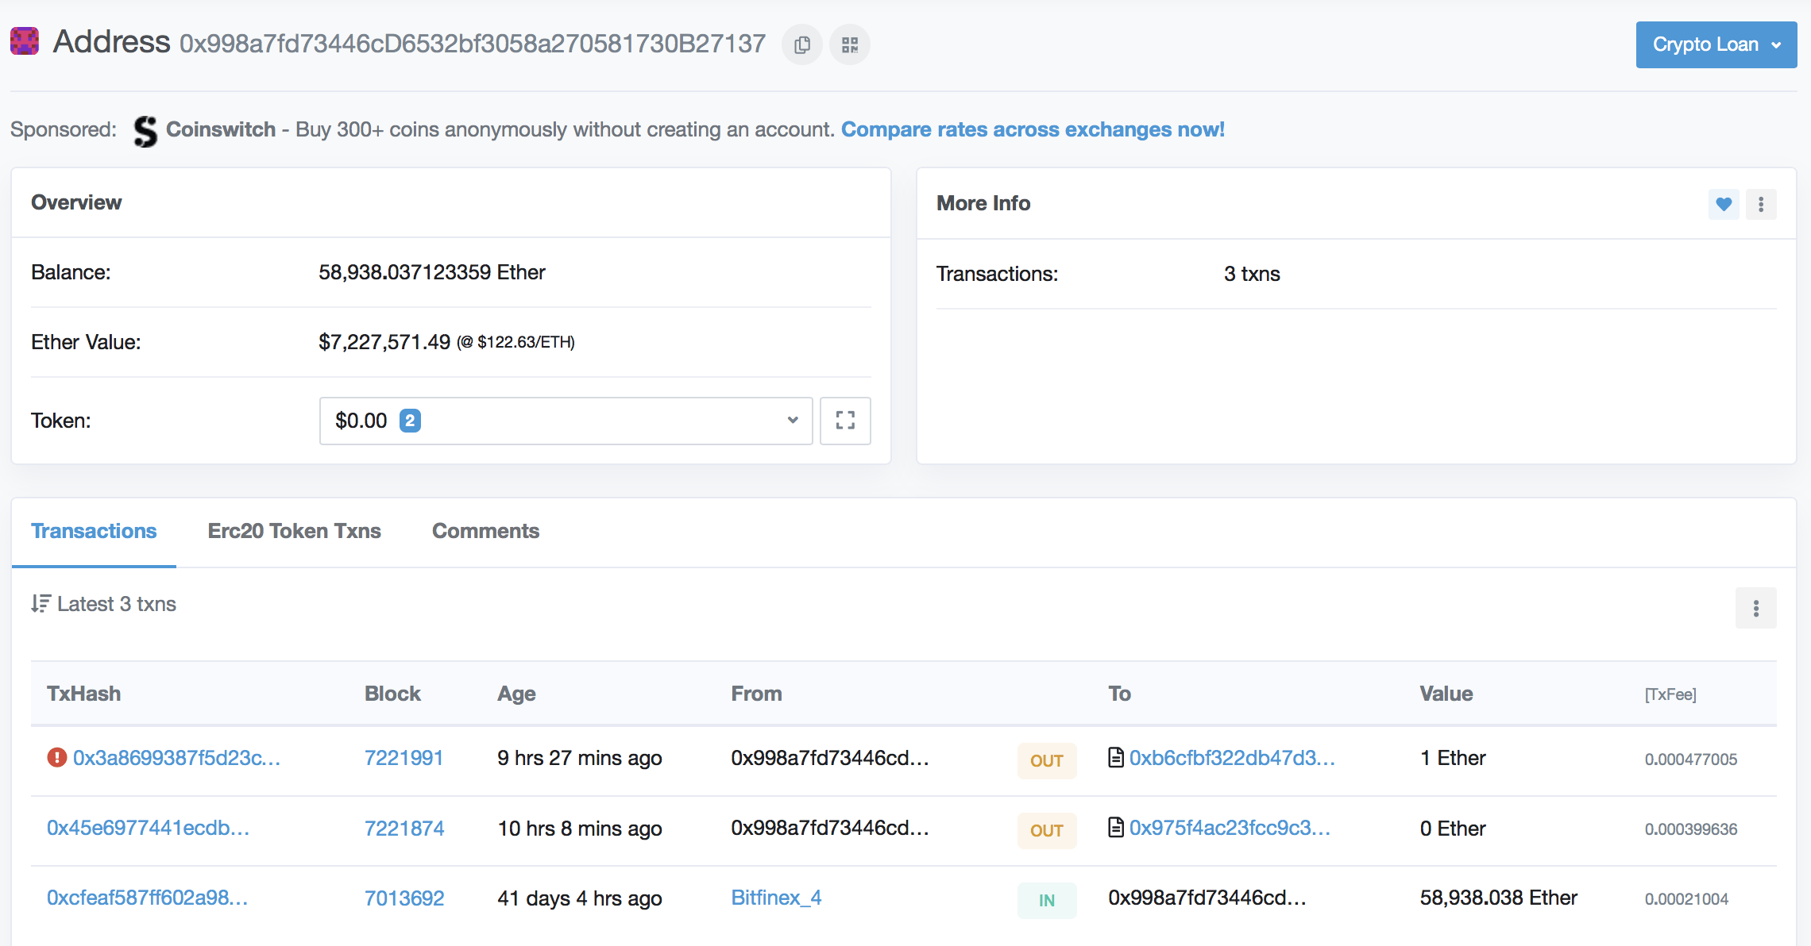Open block 7221991

tap(404, 758)
